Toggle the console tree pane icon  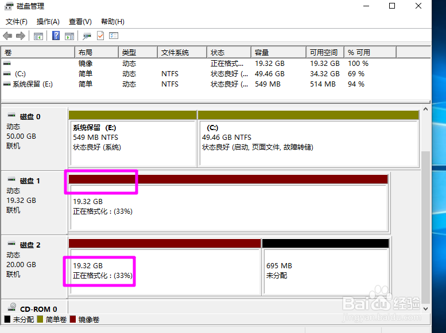point(38,36)
